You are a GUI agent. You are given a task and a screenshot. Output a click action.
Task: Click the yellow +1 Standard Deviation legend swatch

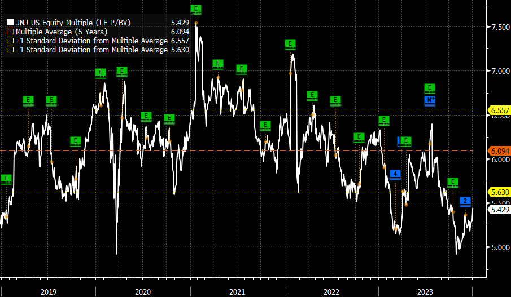click(10, 41)
